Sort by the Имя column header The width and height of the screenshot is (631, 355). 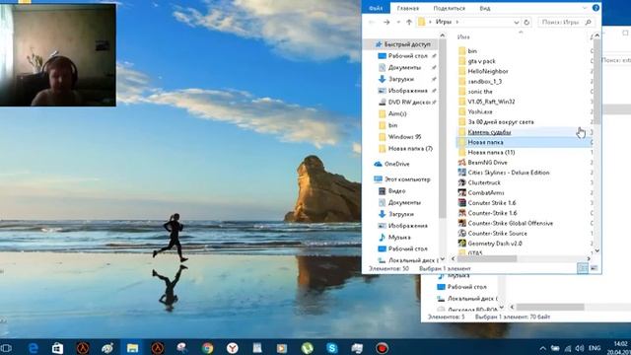pos(463,36)
